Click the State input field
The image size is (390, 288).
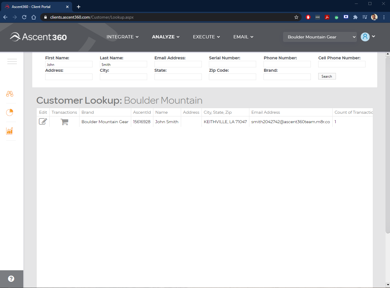click(178, 77)
